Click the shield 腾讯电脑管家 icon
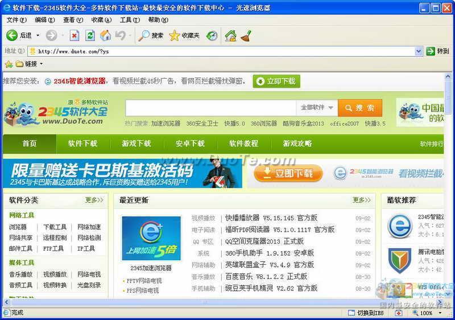 [x=400, y=260]
